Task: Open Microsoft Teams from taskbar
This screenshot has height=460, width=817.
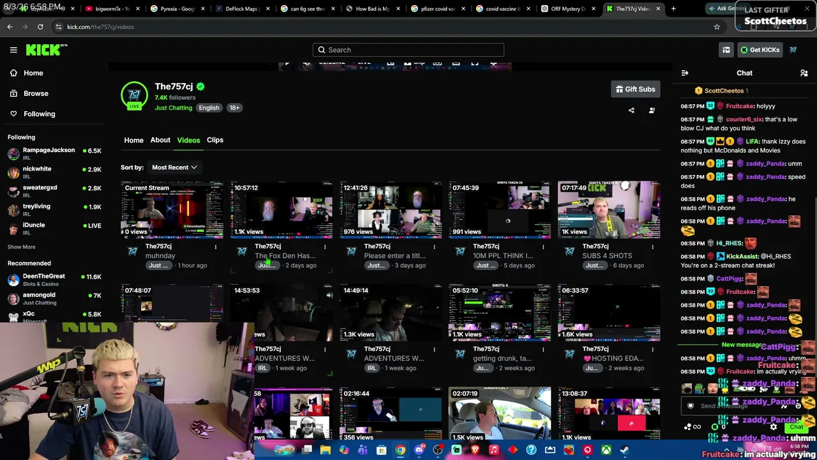Action: [363, 450]
